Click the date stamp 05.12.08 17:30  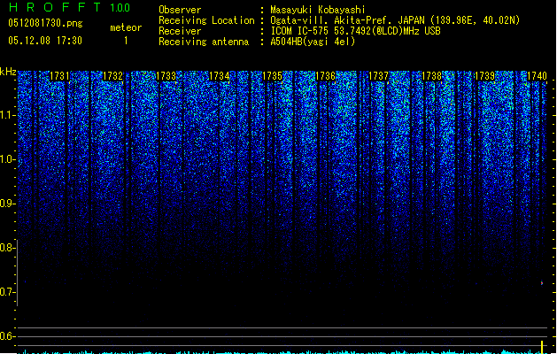45,41
